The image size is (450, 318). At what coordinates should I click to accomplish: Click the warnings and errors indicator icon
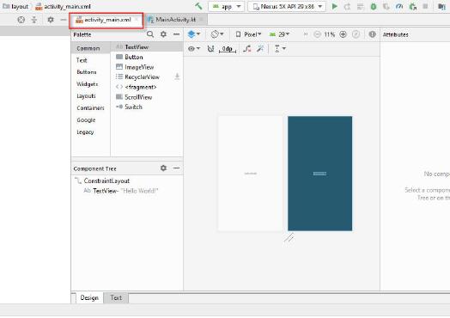tap(372, 34)
